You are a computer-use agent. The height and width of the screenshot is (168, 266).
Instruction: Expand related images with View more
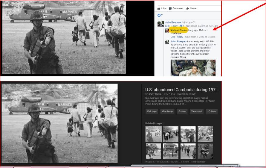[x=205, y=151]
